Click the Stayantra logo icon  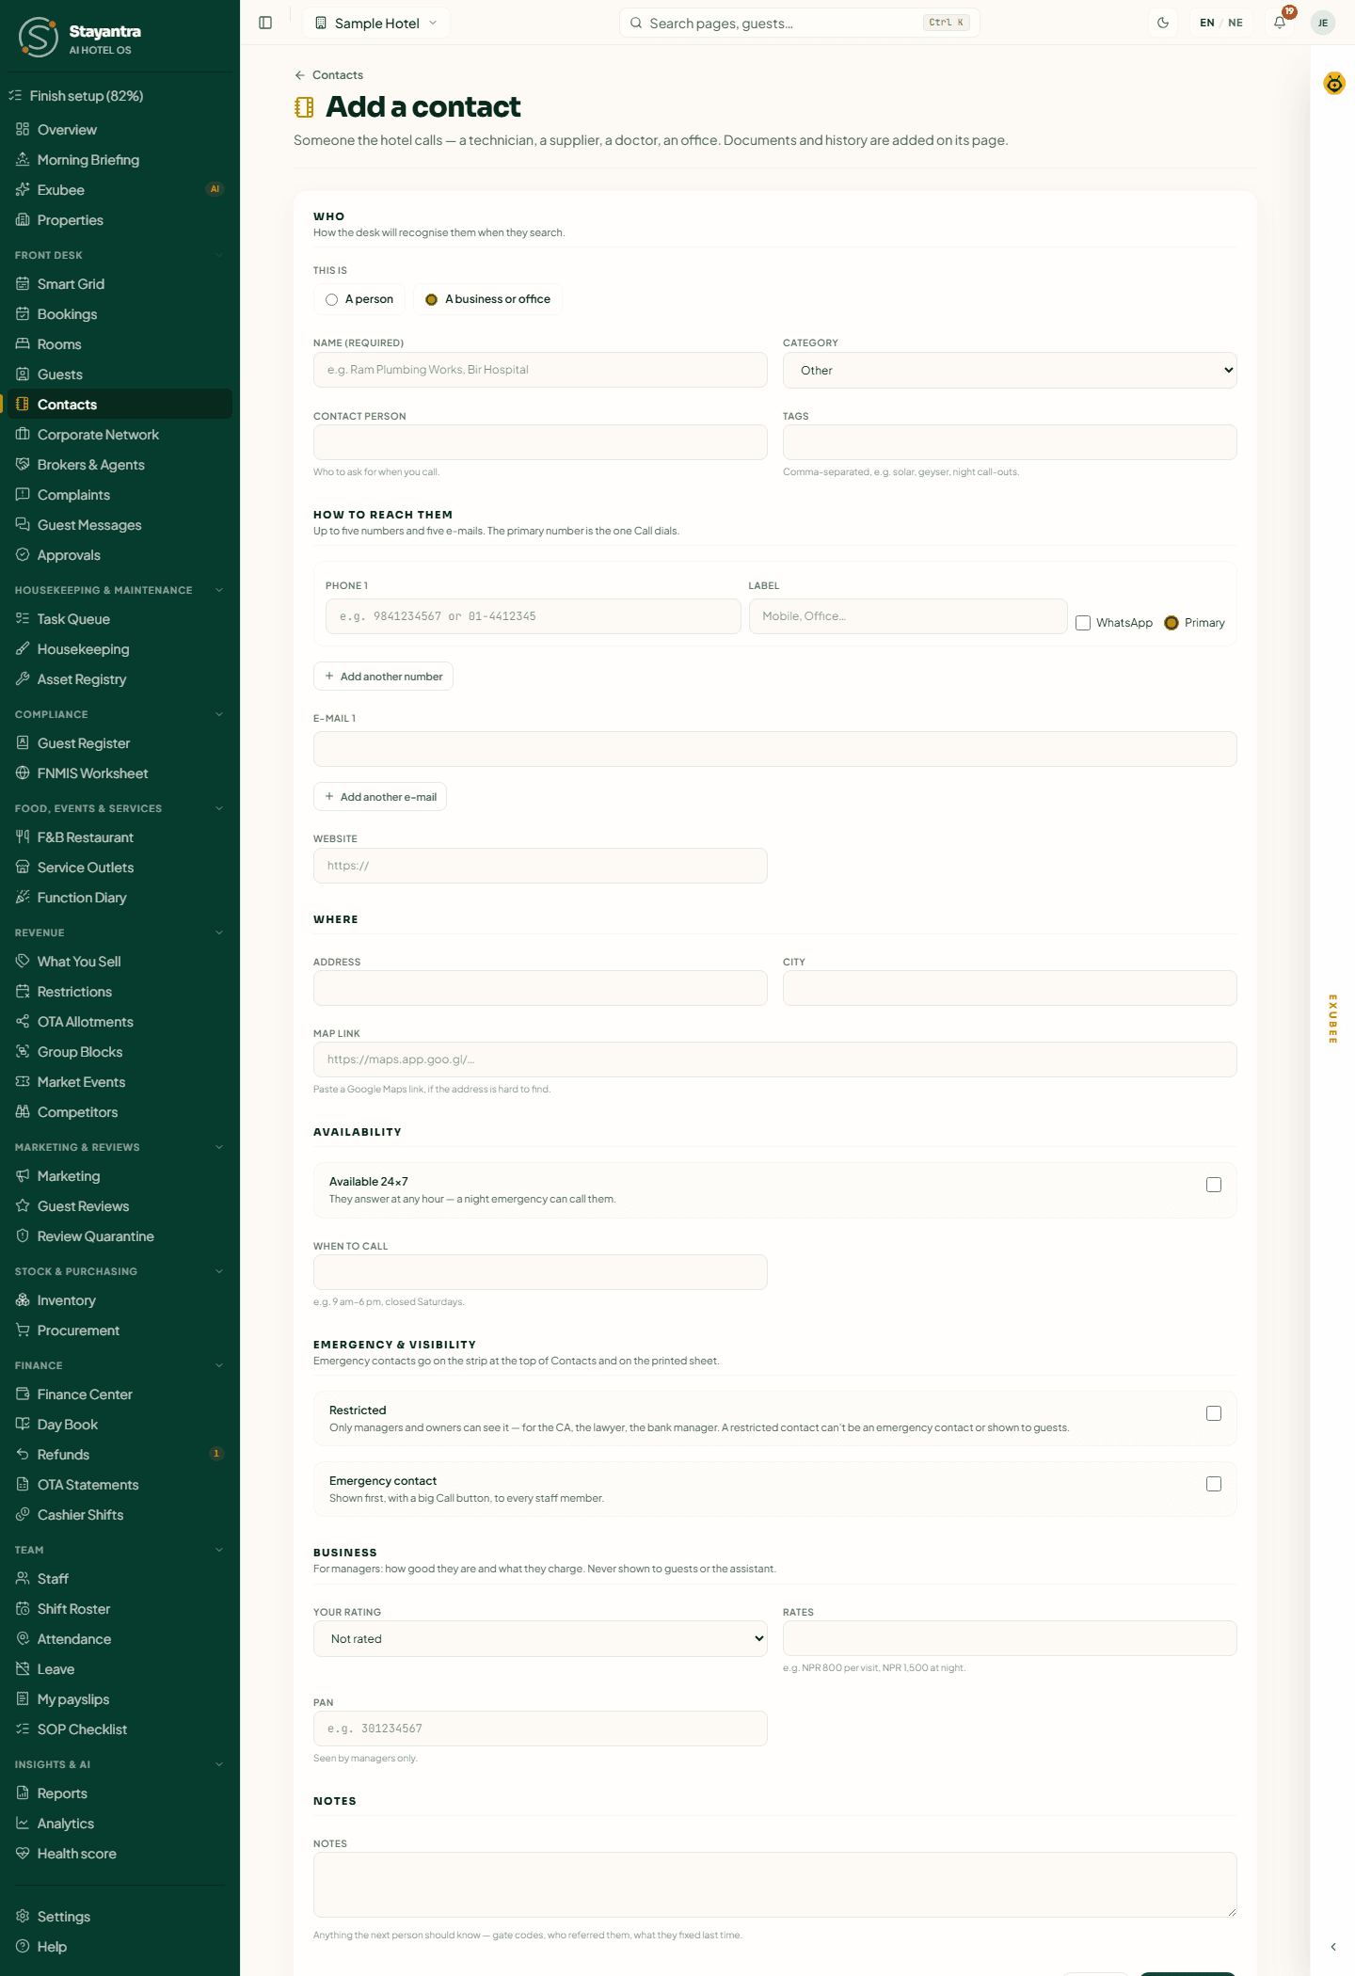(39, 37)
